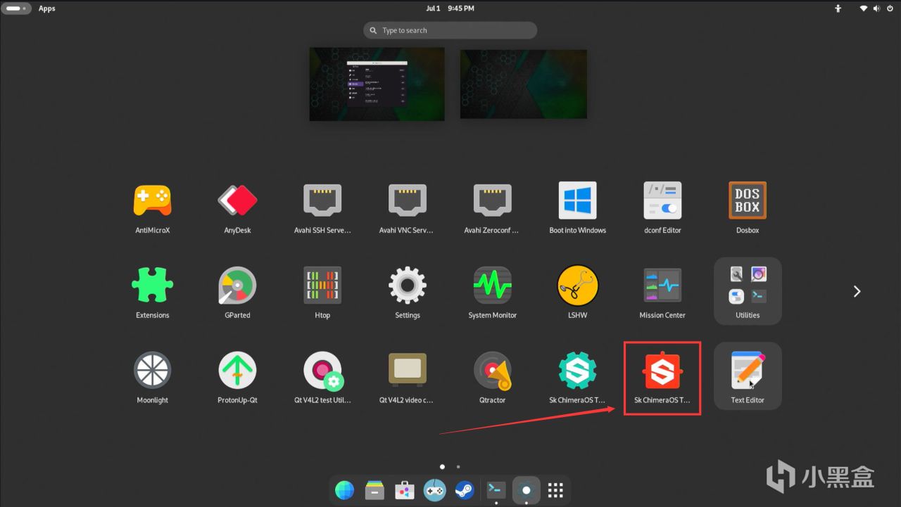Image resolution: width=901 pixels, height=507 pixels.
Task: Launch System Monitor
Action: tap(492, 285)
